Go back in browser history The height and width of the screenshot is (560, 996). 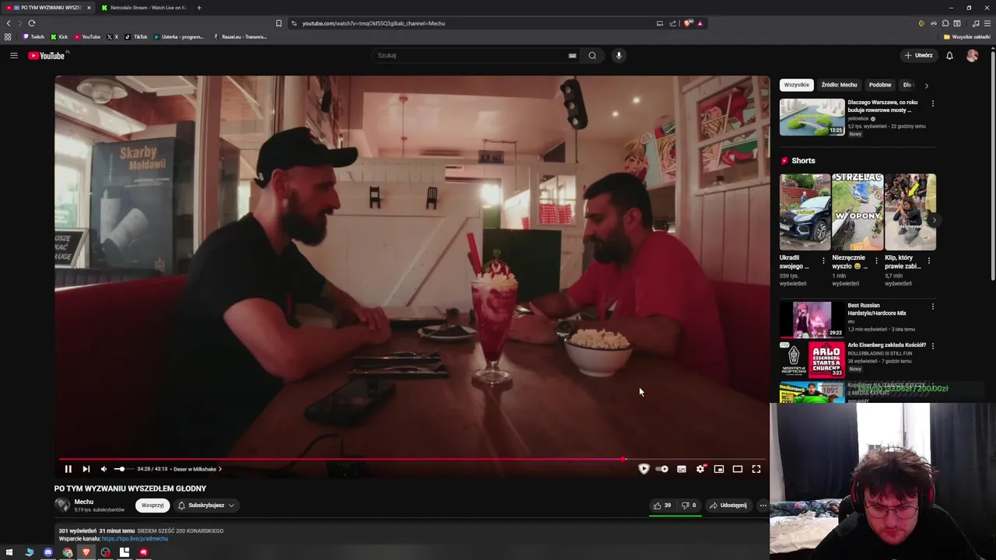(9, 23)
